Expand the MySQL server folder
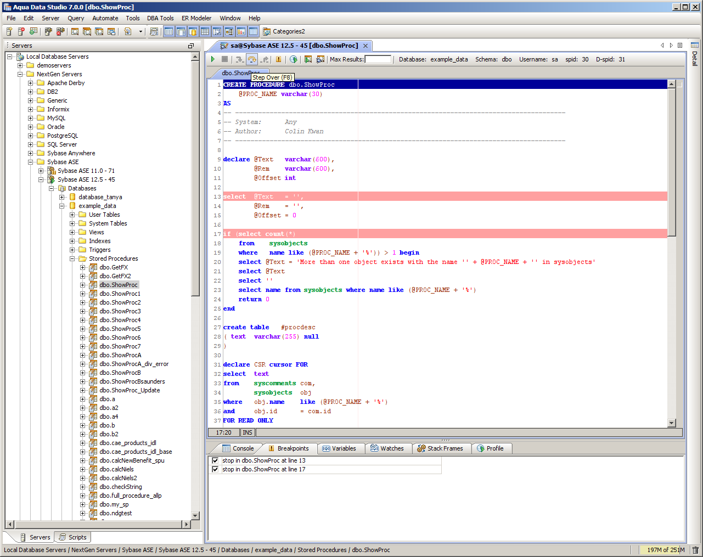 pos(31,118)
